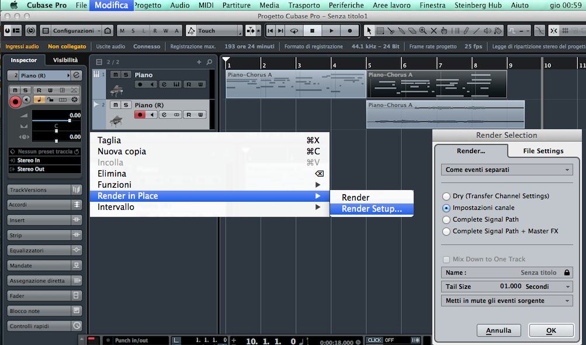This screenshot has width=586, height=345.
Task: Expand the TrackVersions inspector section
Action: 44,189
